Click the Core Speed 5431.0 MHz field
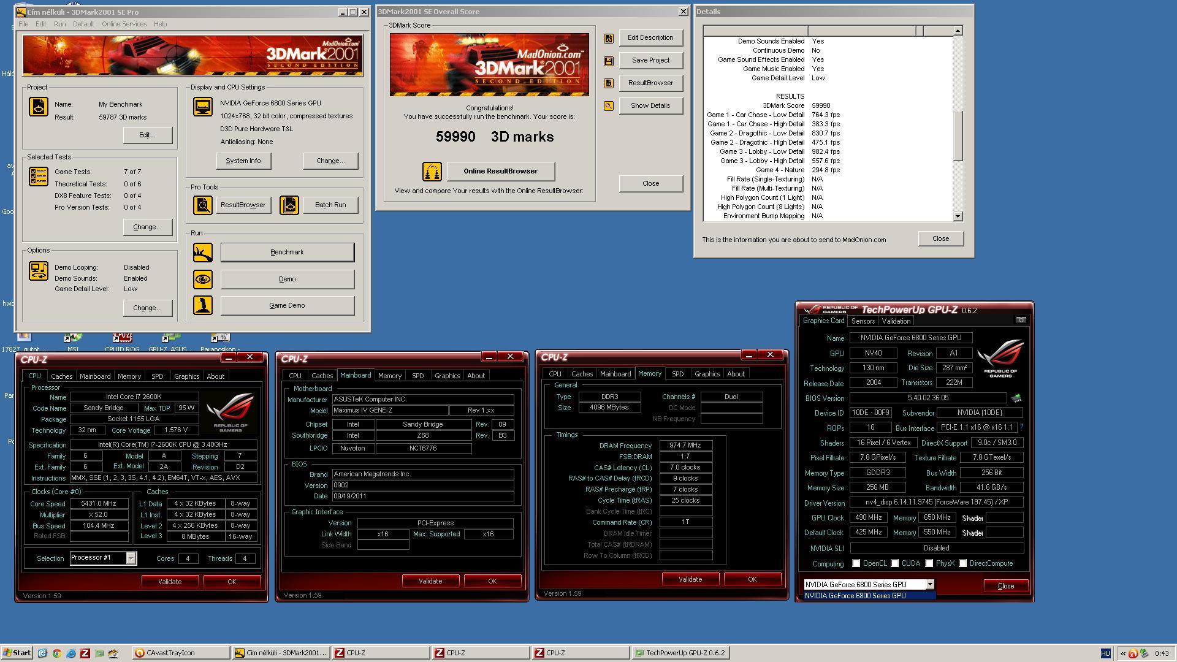This screenshot has width=1177, height=662. (x=99, y=503)
